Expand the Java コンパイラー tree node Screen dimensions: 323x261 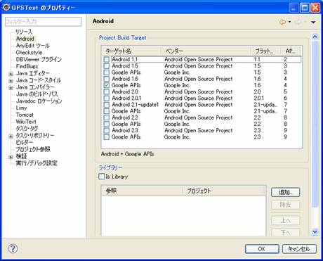(11, 88)
